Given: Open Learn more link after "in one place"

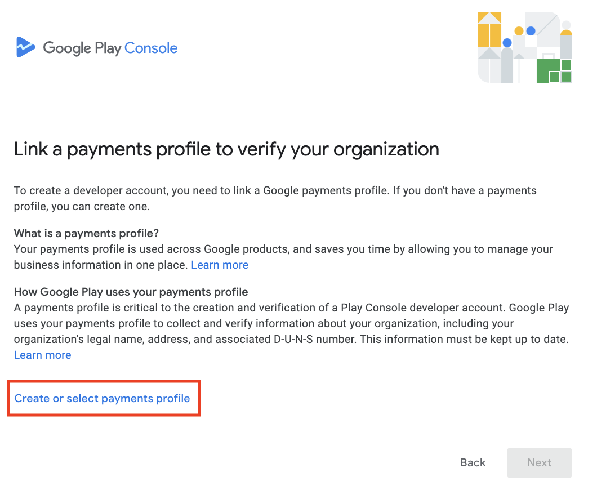Looking at the screenshot, I should tap(220, 265).
